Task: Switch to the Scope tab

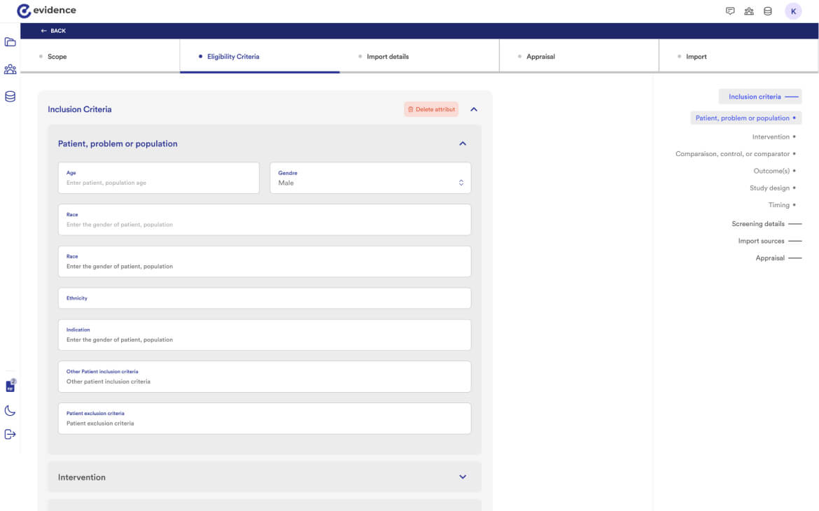Action: pyautogui.click(x=57, y=57)
